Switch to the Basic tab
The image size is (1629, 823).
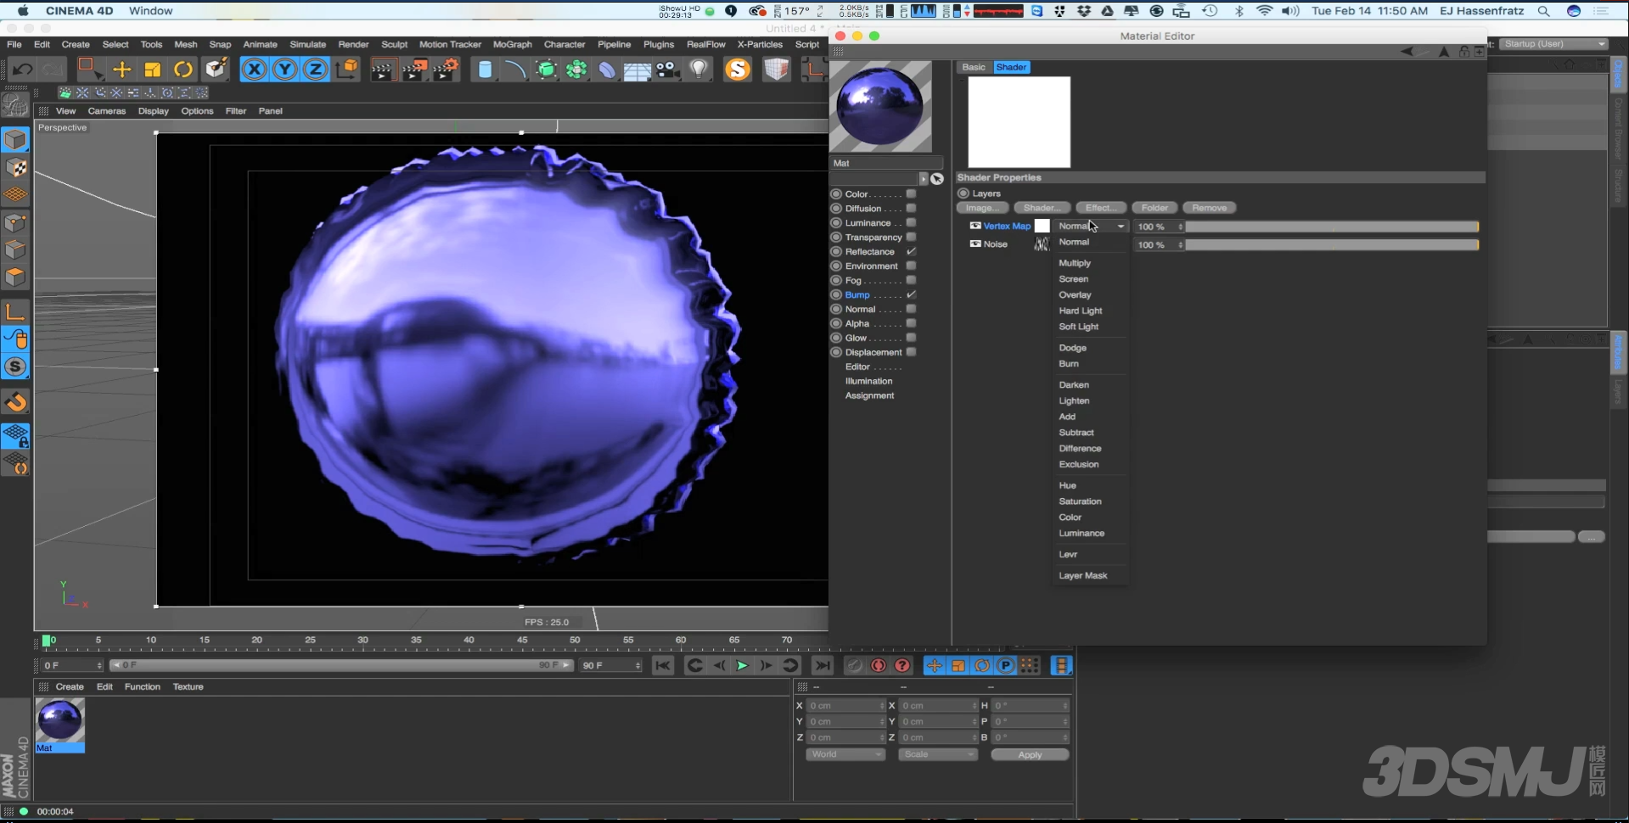[x=974, y=67]
